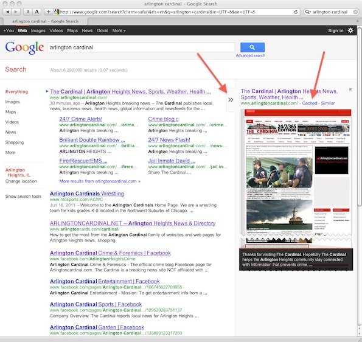
Task: Open Gmail from the top bar
Action: [x=102, y=30]
